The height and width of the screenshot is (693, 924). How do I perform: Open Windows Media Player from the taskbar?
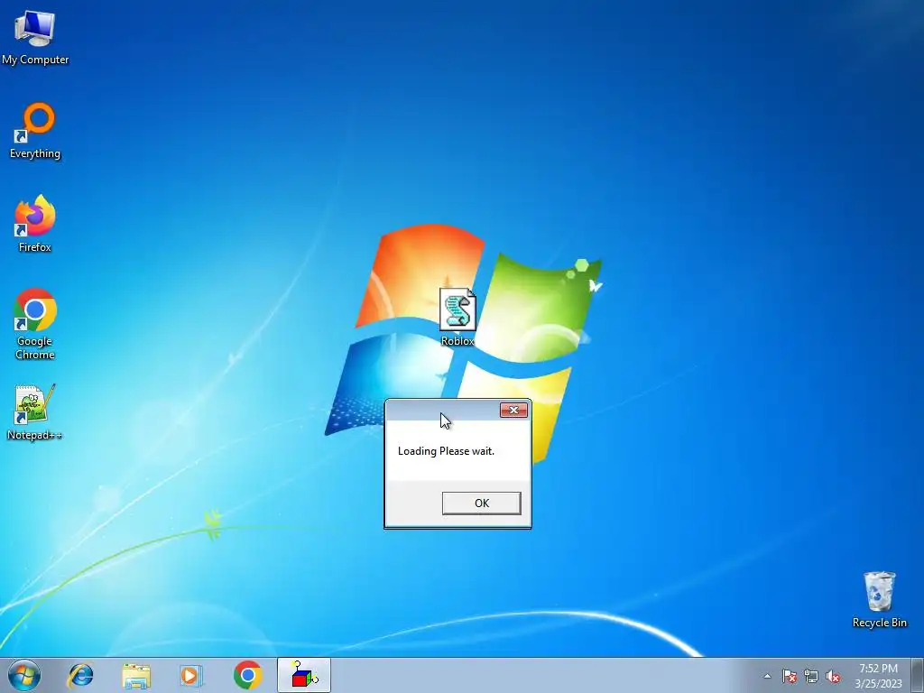click(191, 675)
